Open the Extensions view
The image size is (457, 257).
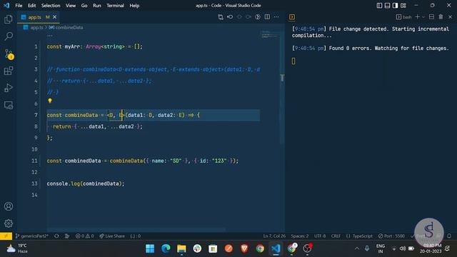9,71
